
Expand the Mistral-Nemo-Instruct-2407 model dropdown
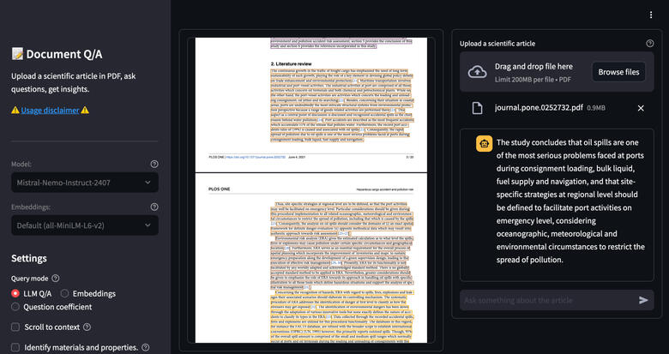[x=84, y=182]
